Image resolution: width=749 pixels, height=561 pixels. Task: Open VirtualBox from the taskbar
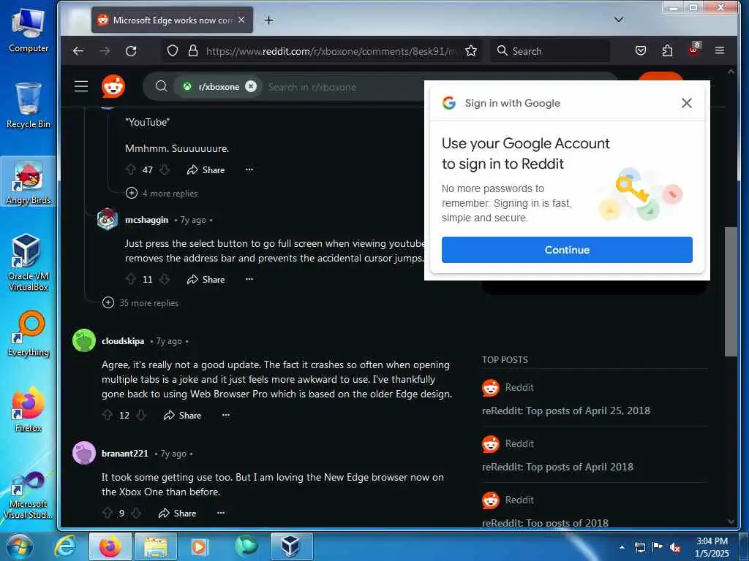coord(291,546)
